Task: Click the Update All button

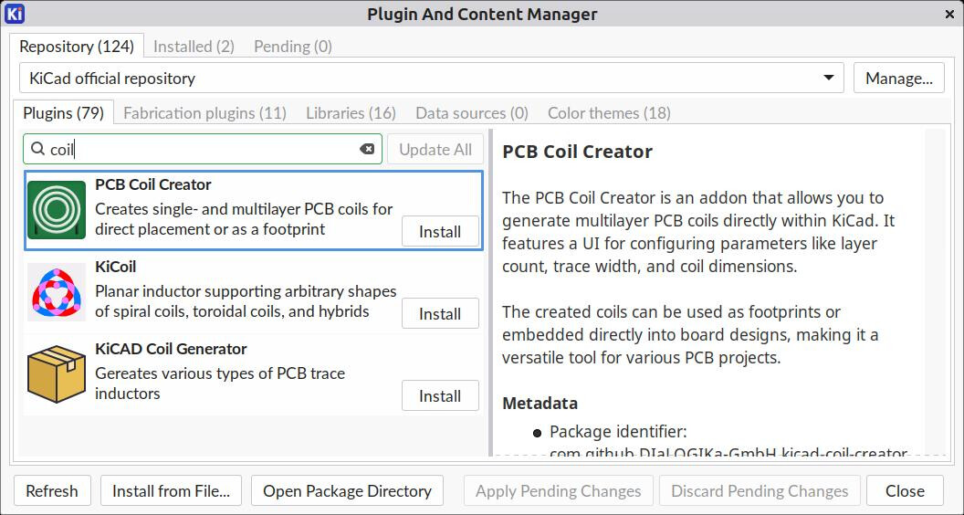Action: 435,150
